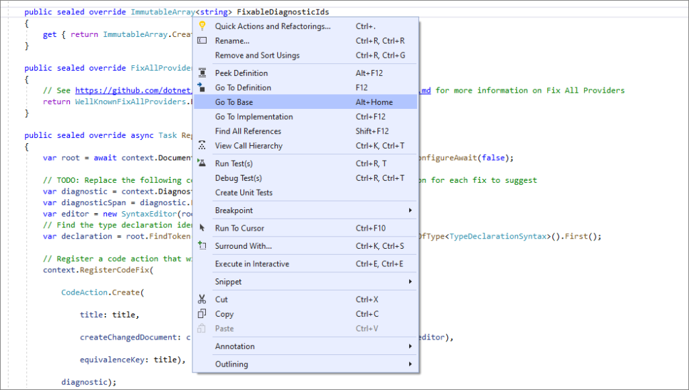Click the Copy icon in menu
This screenshot has width=689, height=390.
(202, 314)
